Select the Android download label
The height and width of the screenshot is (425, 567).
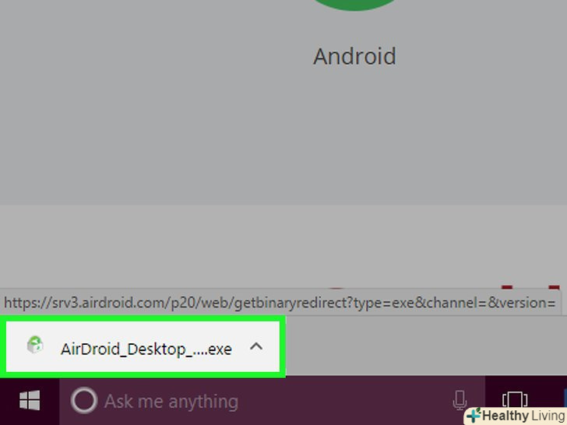click(x=354, y=56)
